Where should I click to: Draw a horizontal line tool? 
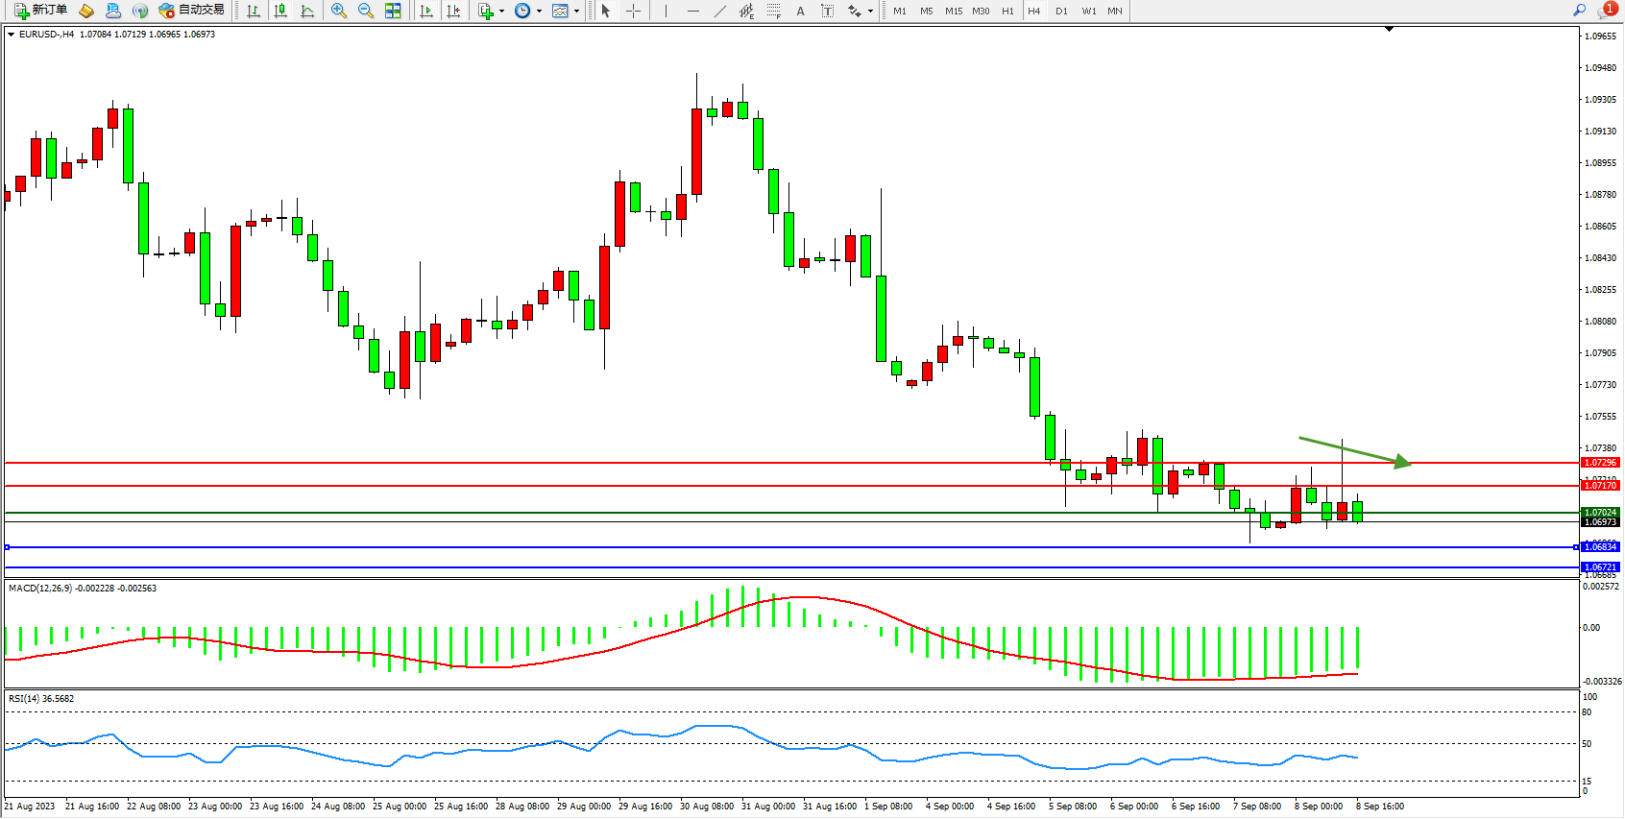click(692, 11)
